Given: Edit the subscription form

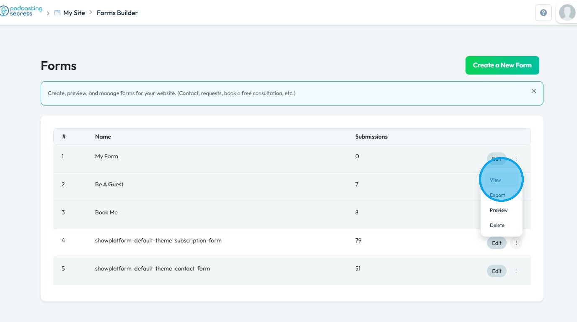Looking at the screenshot, I should tap(497, 243).
